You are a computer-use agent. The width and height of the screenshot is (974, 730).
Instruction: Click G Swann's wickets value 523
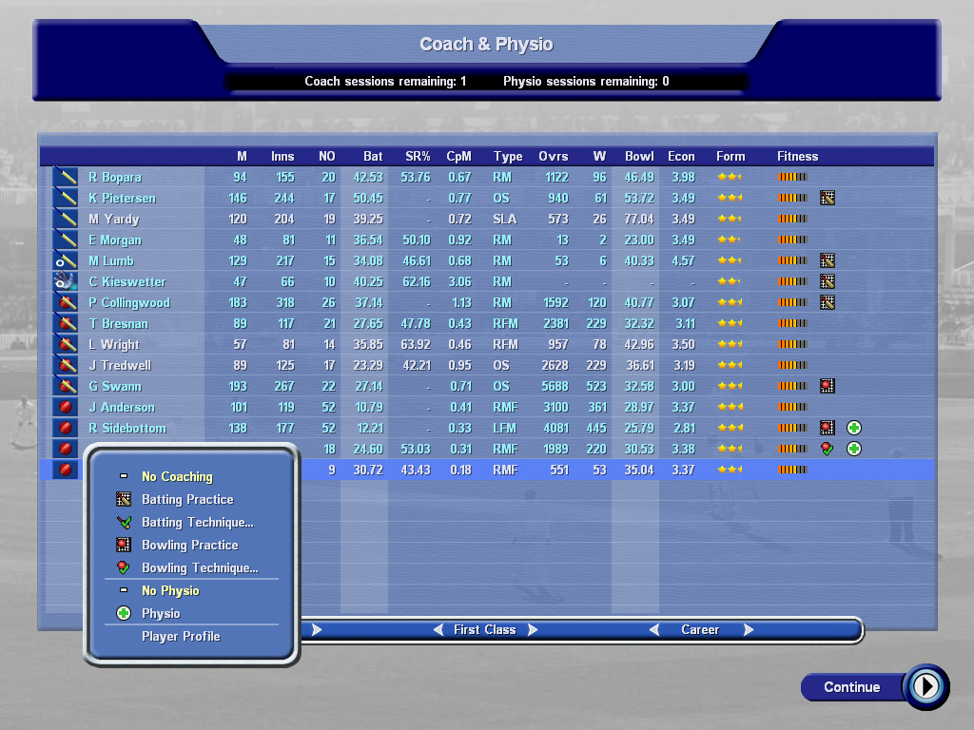596,387
